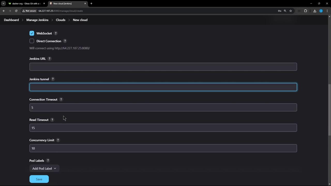Click into the Jenkins tunnel input field
The width and height of the screenshot is (331, 186).
pyautogui.click(x=163, y=87)
